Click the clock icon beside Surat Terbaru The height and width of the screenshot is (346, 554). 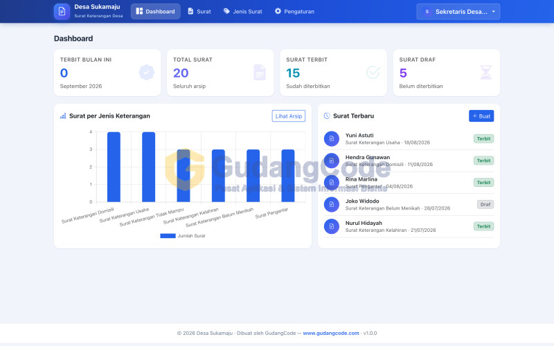(327, 116)
